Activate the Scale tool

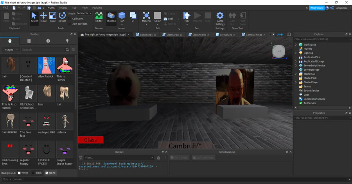[x=53, y=17]
